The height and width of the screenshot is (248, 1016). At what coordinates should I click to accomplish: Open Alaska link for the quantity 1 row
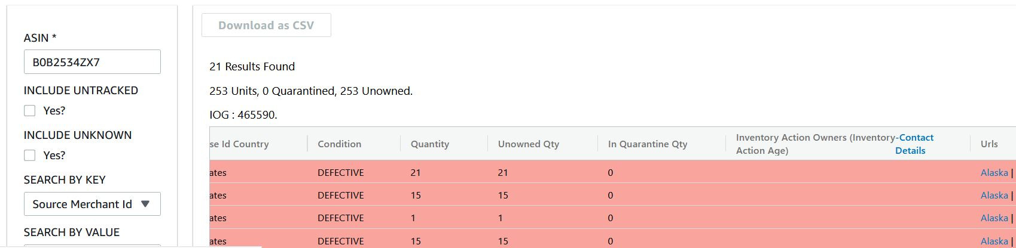coord(994,218)
